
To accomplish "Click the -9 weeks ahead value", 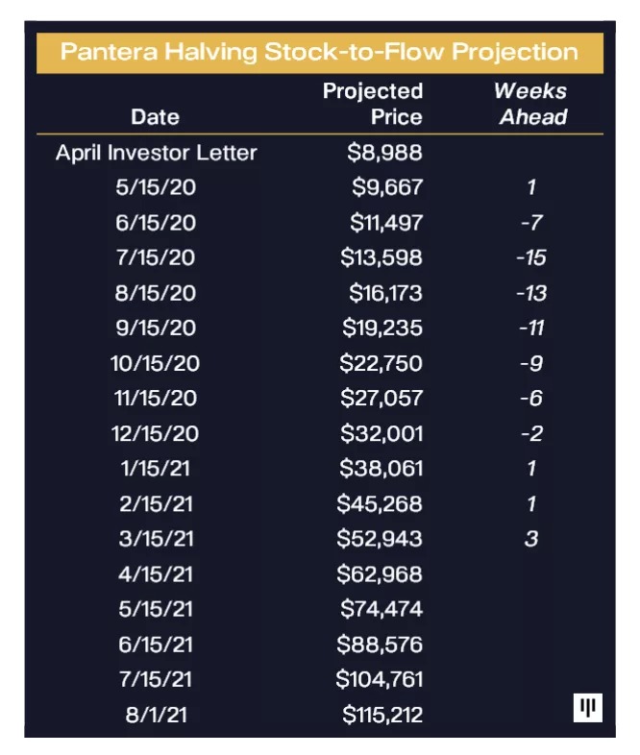I will [x=531, y=363].
